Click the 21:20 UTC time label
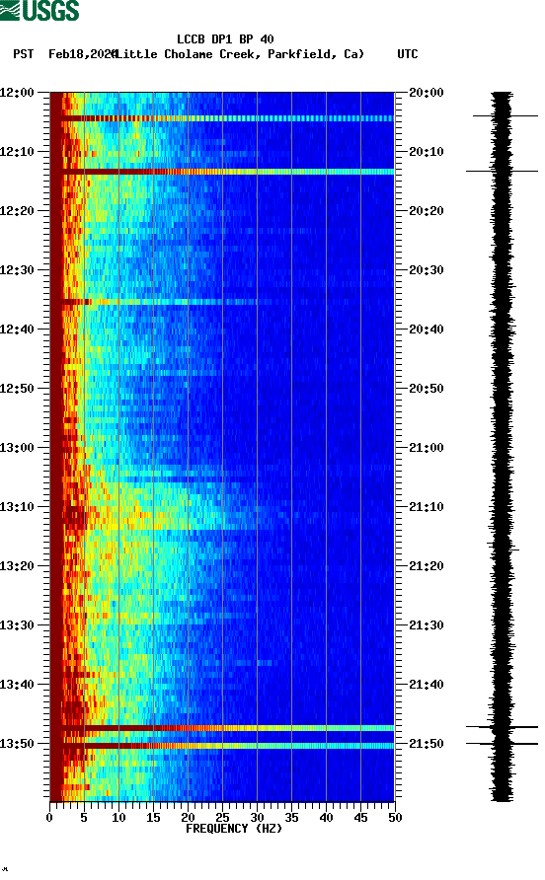This screenshot has height=880, width=545. [426, 566]
